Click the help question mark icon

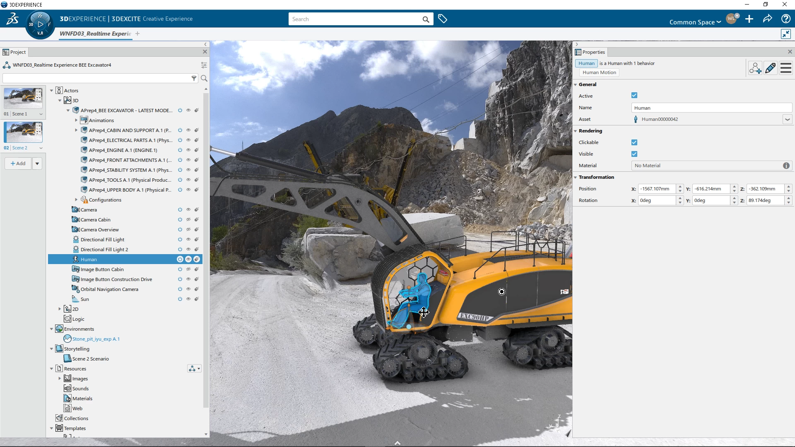[x=785, y=19]
